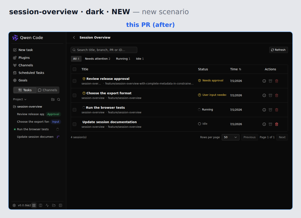This screenshot has height=218, width=301.
Task: Go back with the Session Overview arrow
Action: [x=74, y=38]
